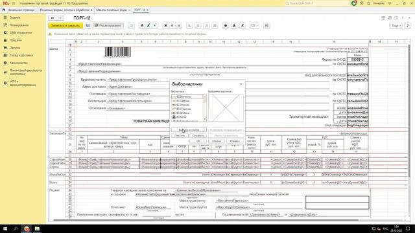Toggle italic 'К' formatting

[172, 26]
